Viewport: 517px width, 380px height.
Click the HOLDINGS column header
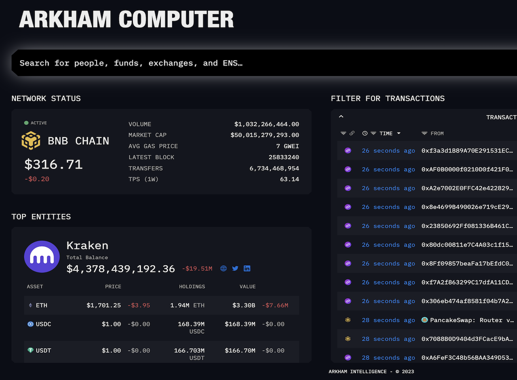tap(192, 287)
